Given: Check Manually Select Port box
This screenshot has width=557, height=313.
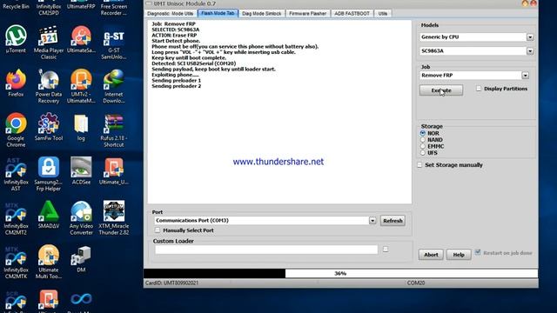Looking at the screenshot, I should (x=158, y=230).
